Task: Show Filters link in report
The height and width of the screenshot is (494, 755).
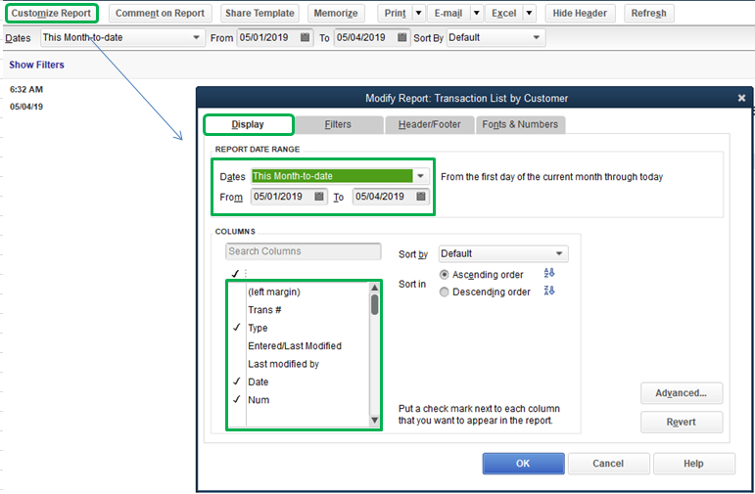Action: (36, 65)
